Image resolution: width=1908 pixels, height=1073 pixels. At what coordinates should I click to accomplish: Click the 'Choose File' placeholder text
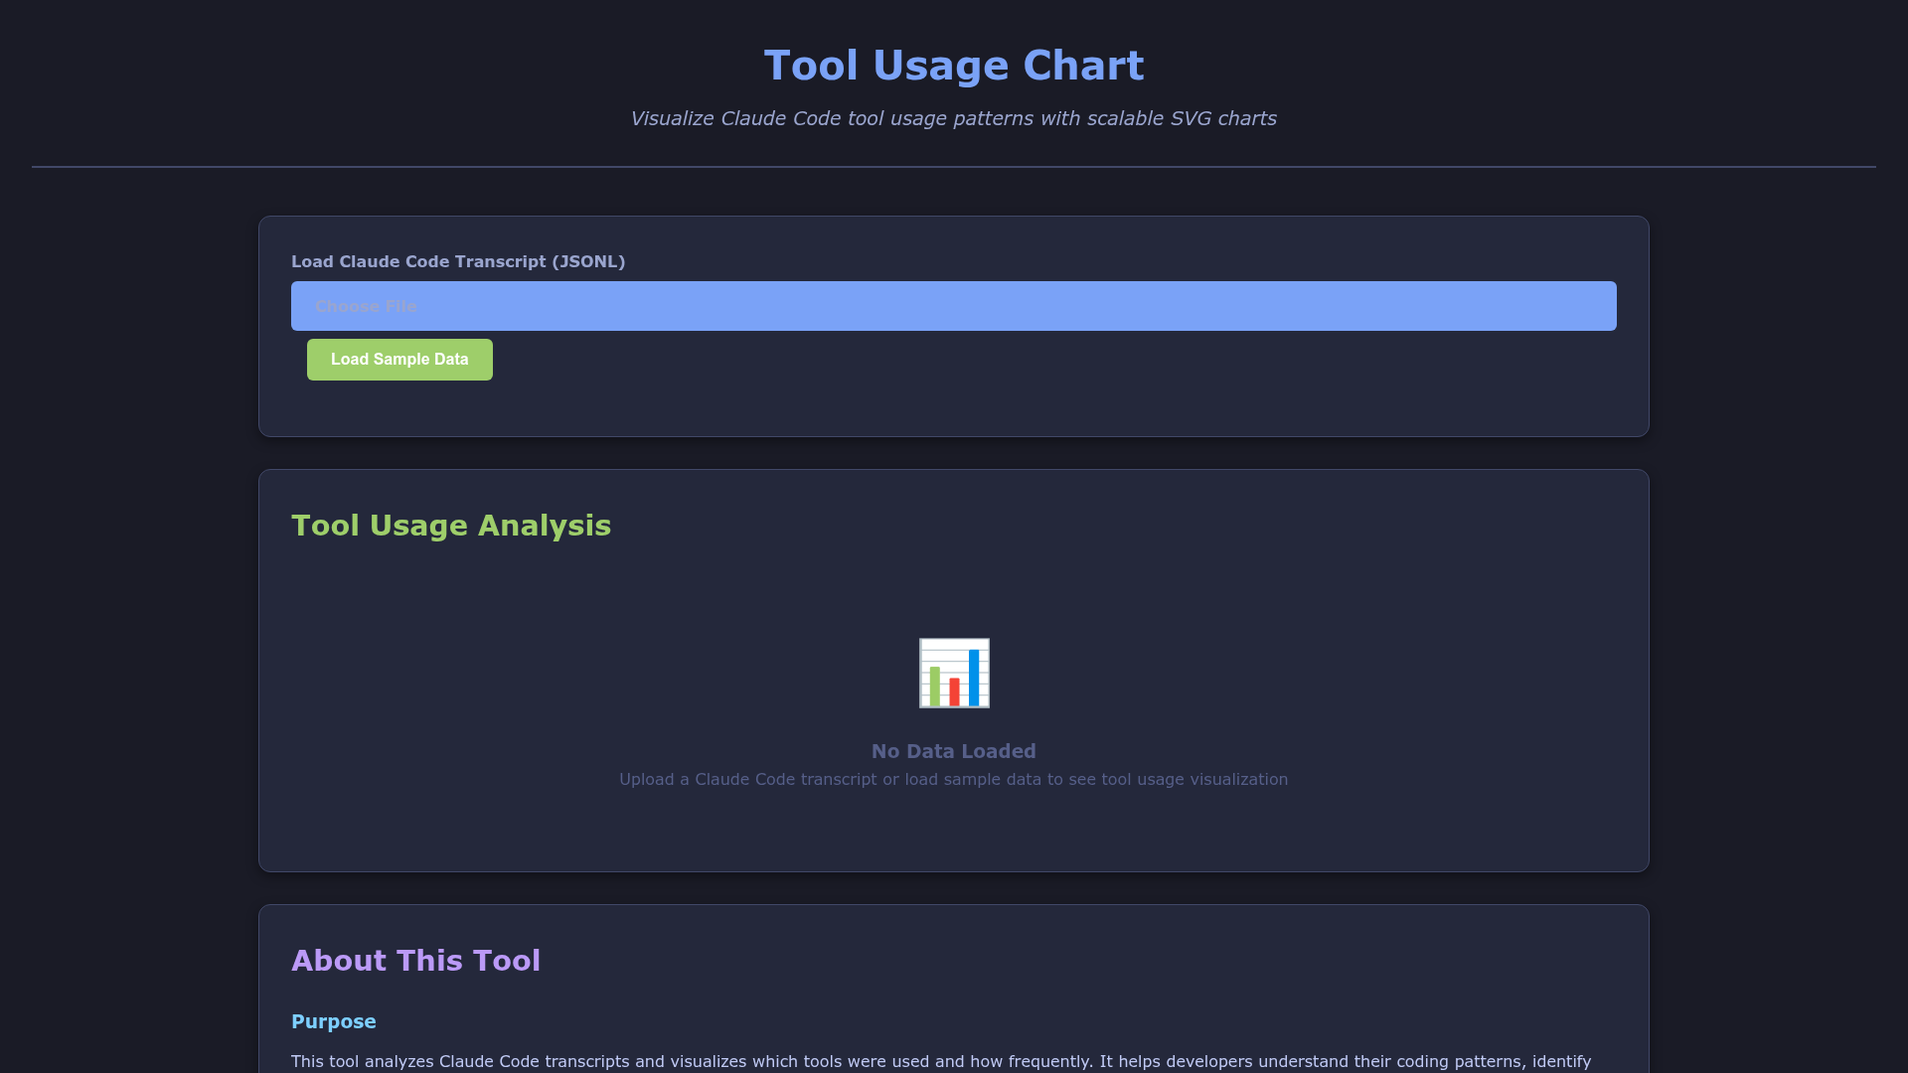click(x=366, y=306)
